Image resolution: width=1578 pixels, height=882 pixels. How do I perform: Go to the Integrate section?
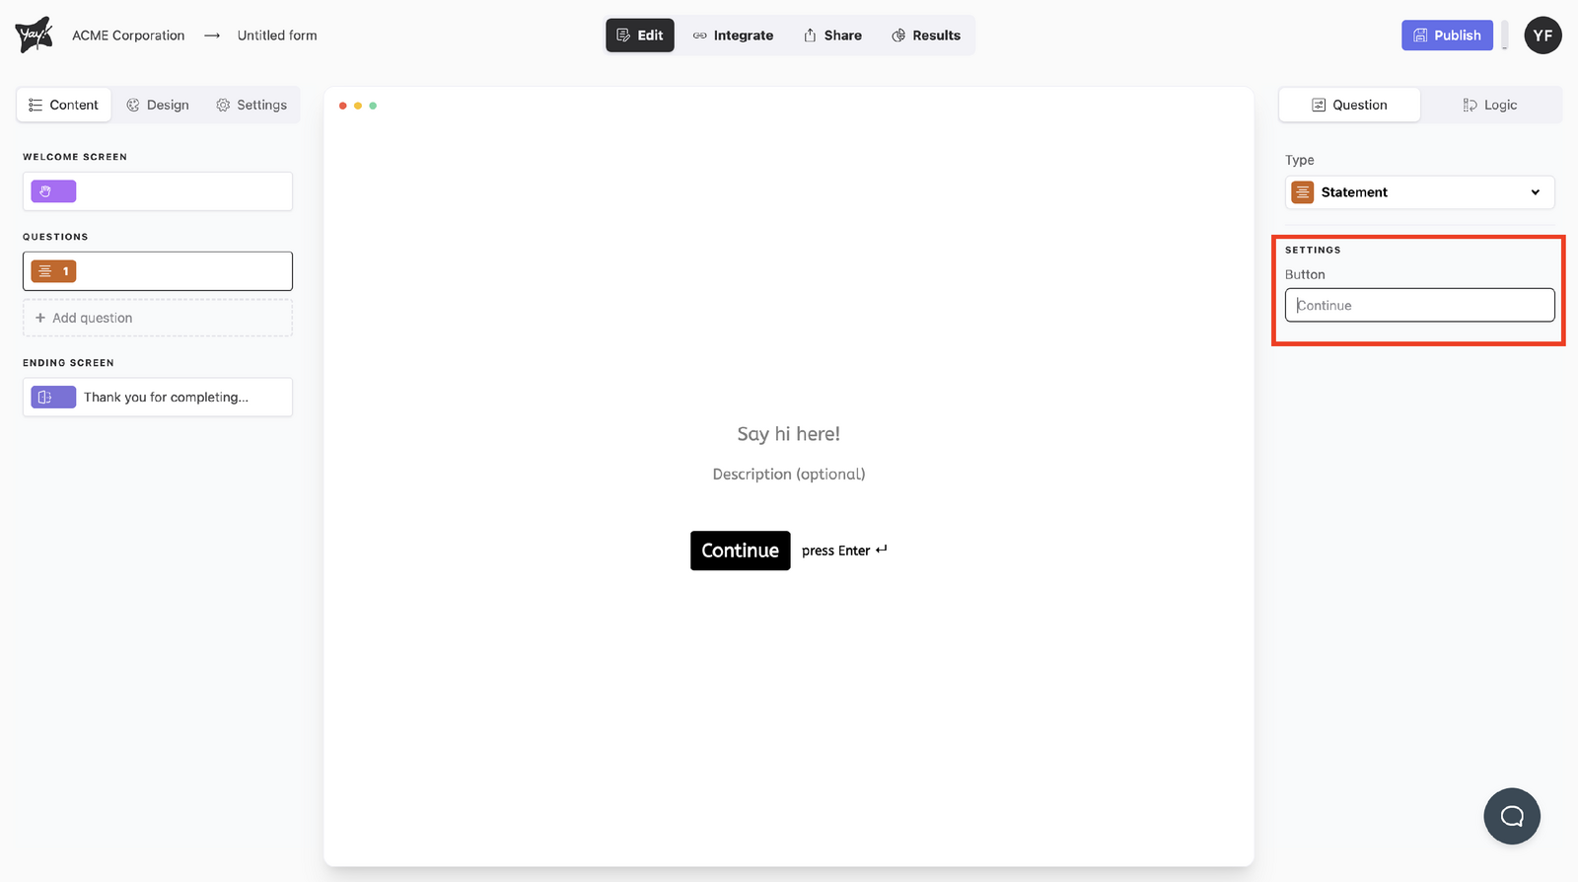(x=733, y=36)
